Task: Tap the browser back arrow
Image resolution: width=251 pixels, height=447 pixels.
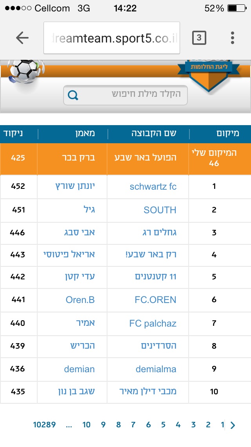Action: [x=22, y=38]
